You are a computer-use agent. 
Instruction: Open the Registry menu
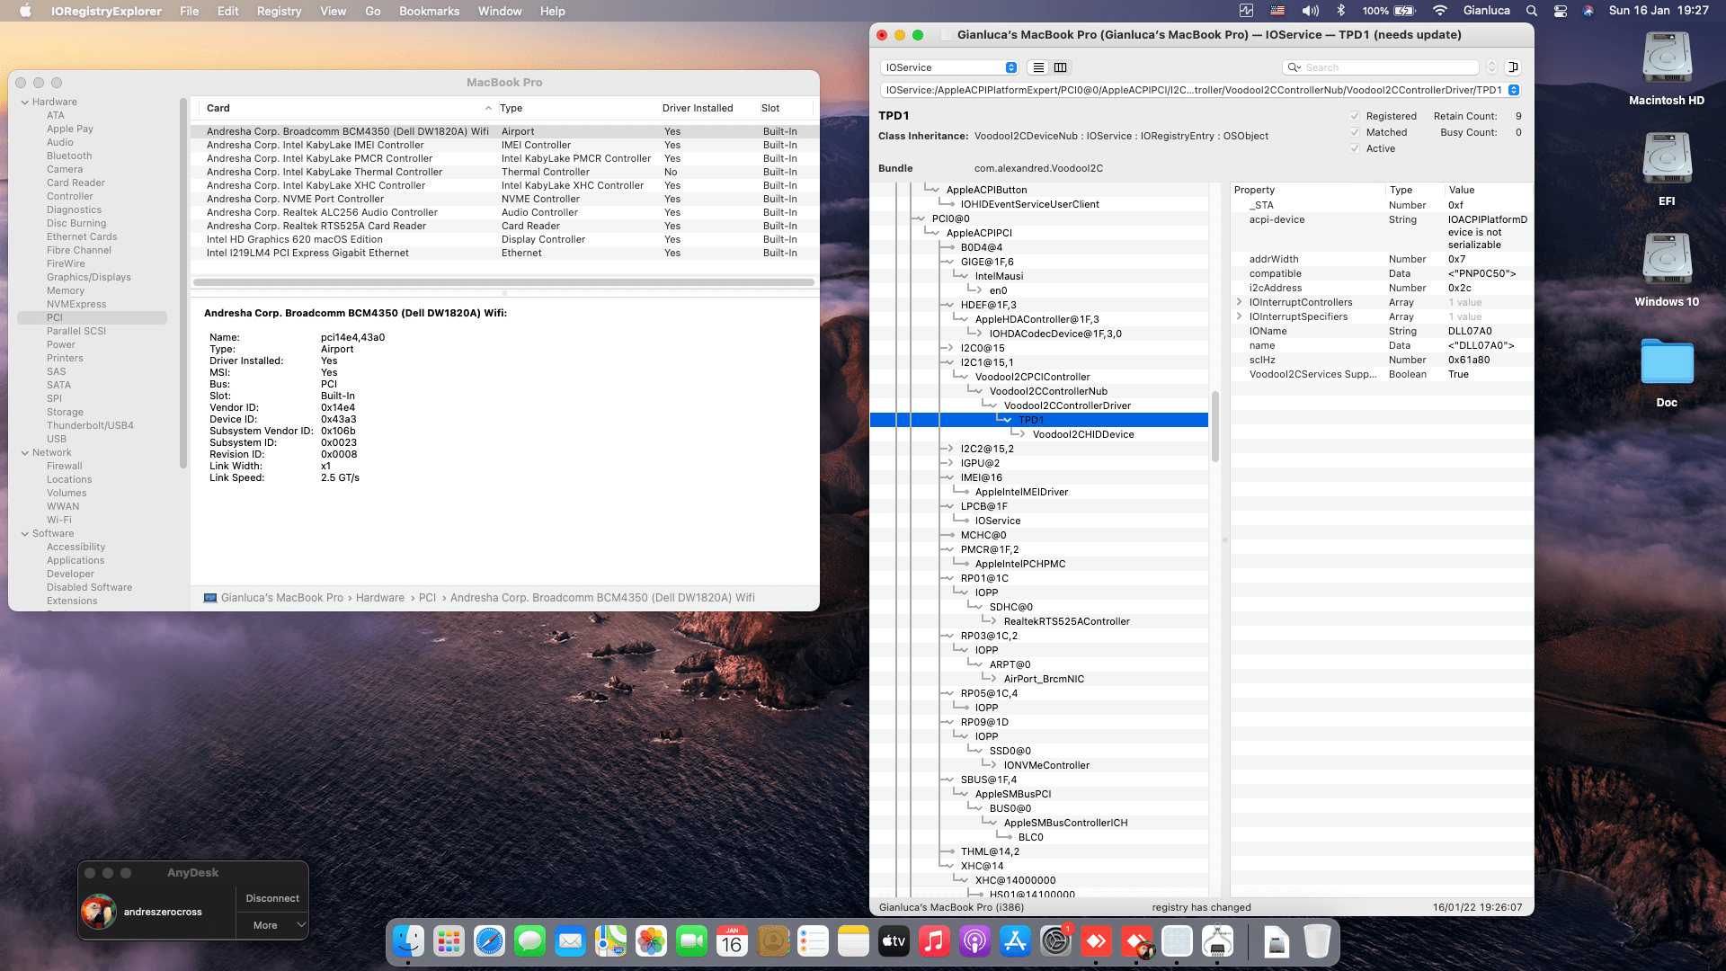[x=279, y=11]
